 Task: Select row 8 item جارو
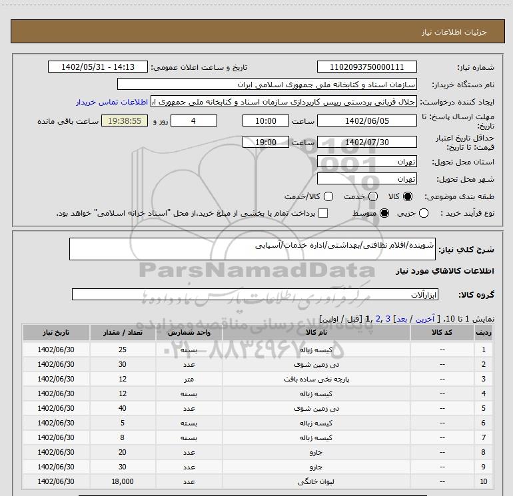click(316, 452)
